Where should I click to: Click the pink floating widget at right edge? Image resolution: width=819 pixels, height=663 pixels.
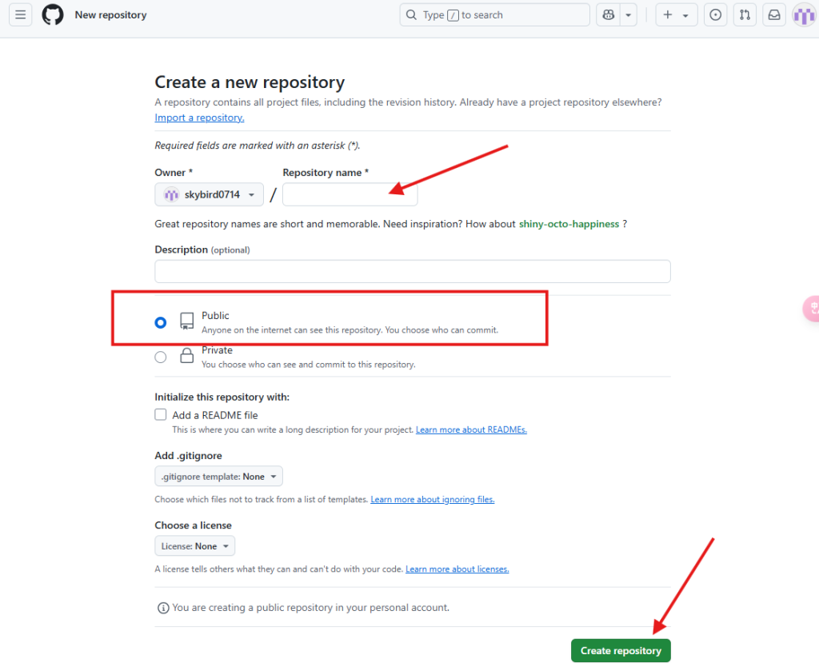coord(811,308)
